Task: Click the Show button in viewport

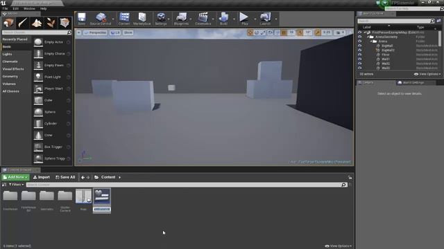Action: coord(128,33)
